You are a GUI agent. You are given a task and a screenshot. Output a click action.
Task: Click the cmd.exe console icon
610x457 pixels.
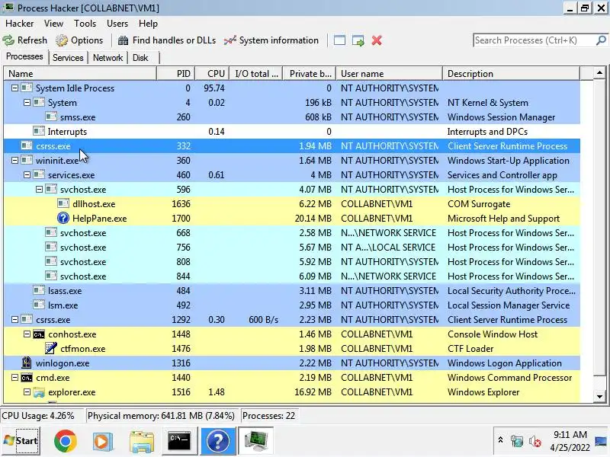pos(27,378)
